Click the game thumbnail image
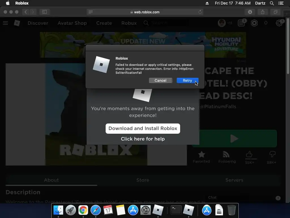 click(96, 114)
